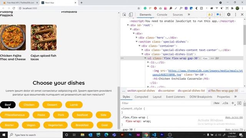
Task: Open Adobe XD from the taskbar
Action: click(138, 135)
